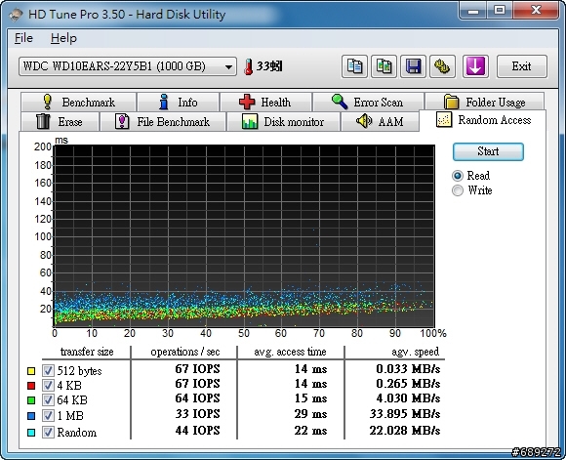Open the File Benchmark tab
Screen dimensions: 566x460
coord(163,121)
